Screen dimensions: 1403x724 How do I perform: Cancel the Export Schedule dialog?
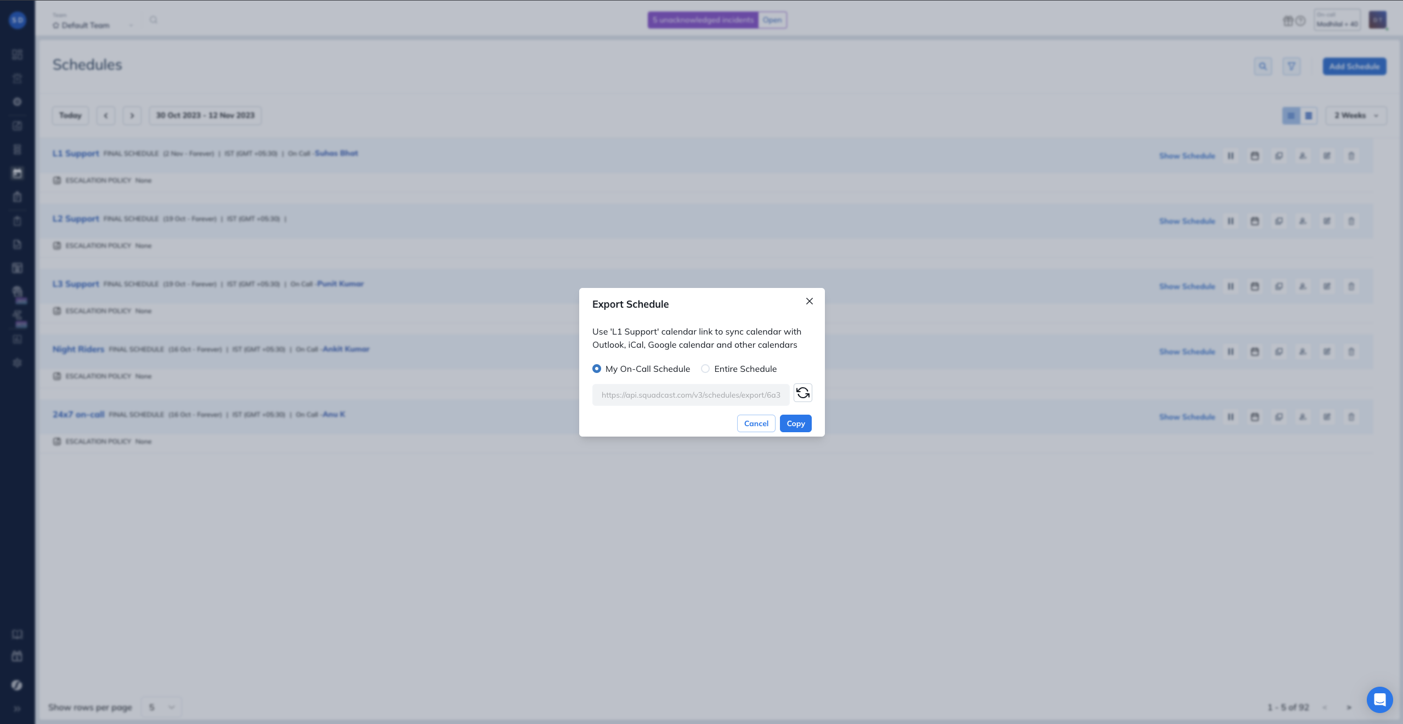point(755,423)
